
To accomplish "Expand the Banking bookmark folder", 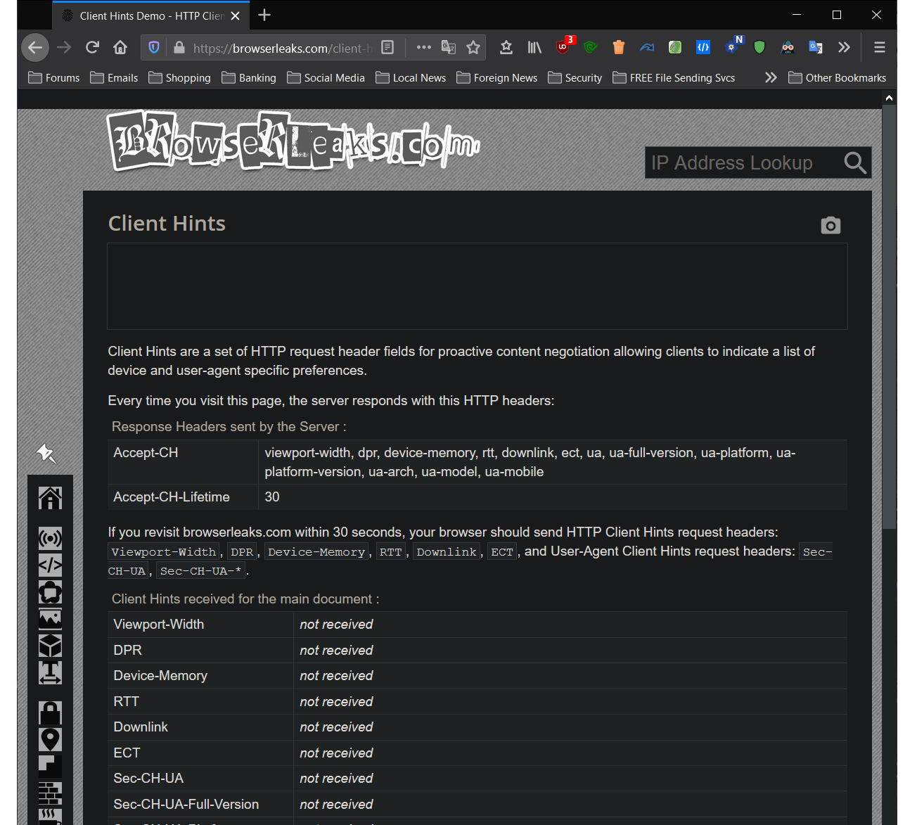I will [249, 78].
